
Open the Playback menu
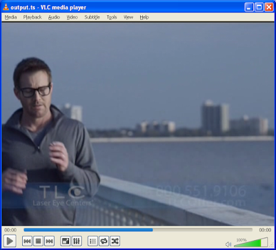32,17
